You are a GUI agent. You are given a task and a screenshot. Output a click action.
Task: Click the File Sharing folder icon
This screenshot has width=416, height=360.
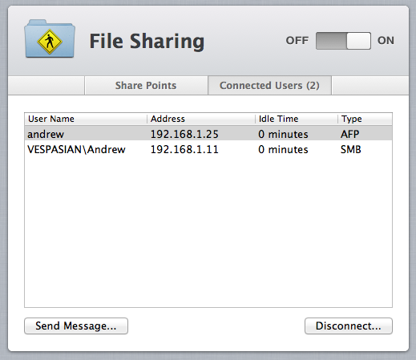(x=50, y=38)
